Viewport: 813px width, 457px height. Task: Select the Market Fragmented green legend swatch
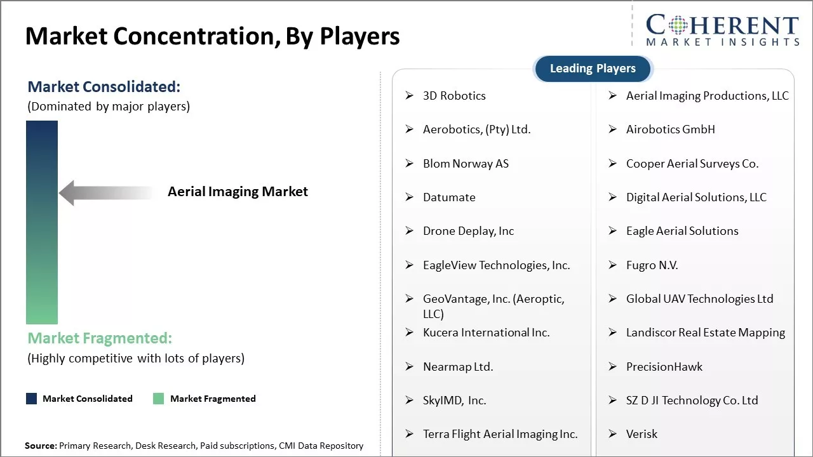point(159,399)
